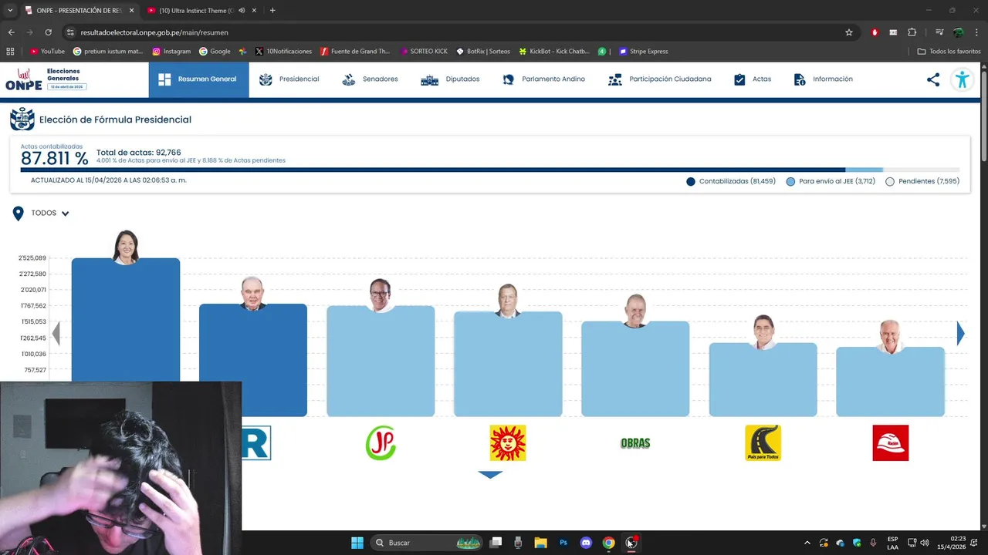Expand the TODOS location dropdown
The width and height of the screenshot is (988, 555).
point(50,214)
